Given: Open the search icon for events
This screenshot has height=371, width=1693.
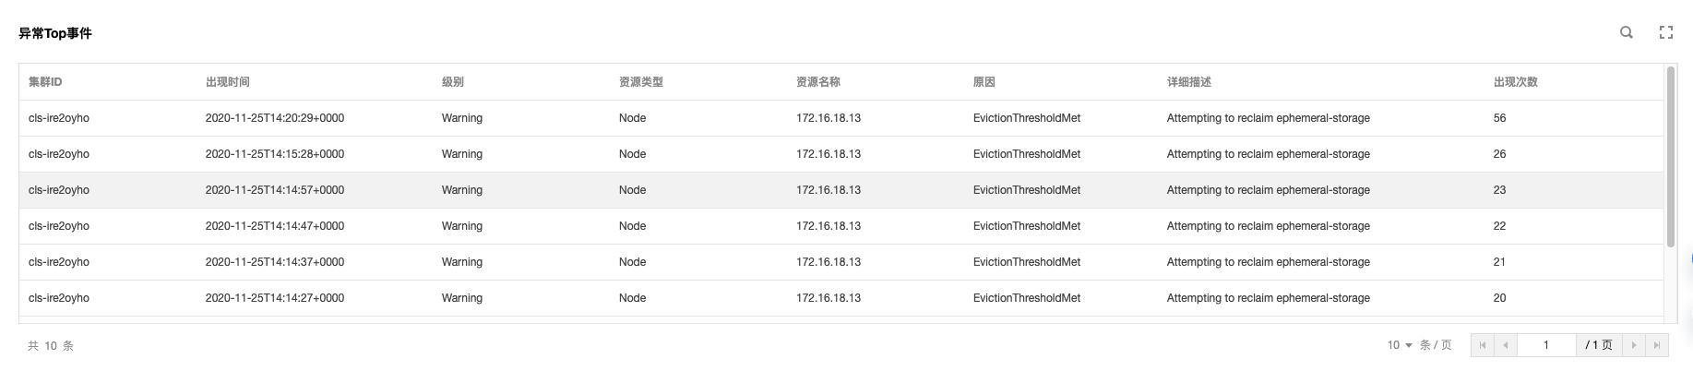Looking at the screenshot, I should coord(1627,32).
